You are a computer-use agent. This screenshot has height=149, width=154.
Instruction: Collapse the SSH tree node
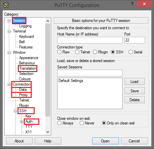tap(15, 111)
